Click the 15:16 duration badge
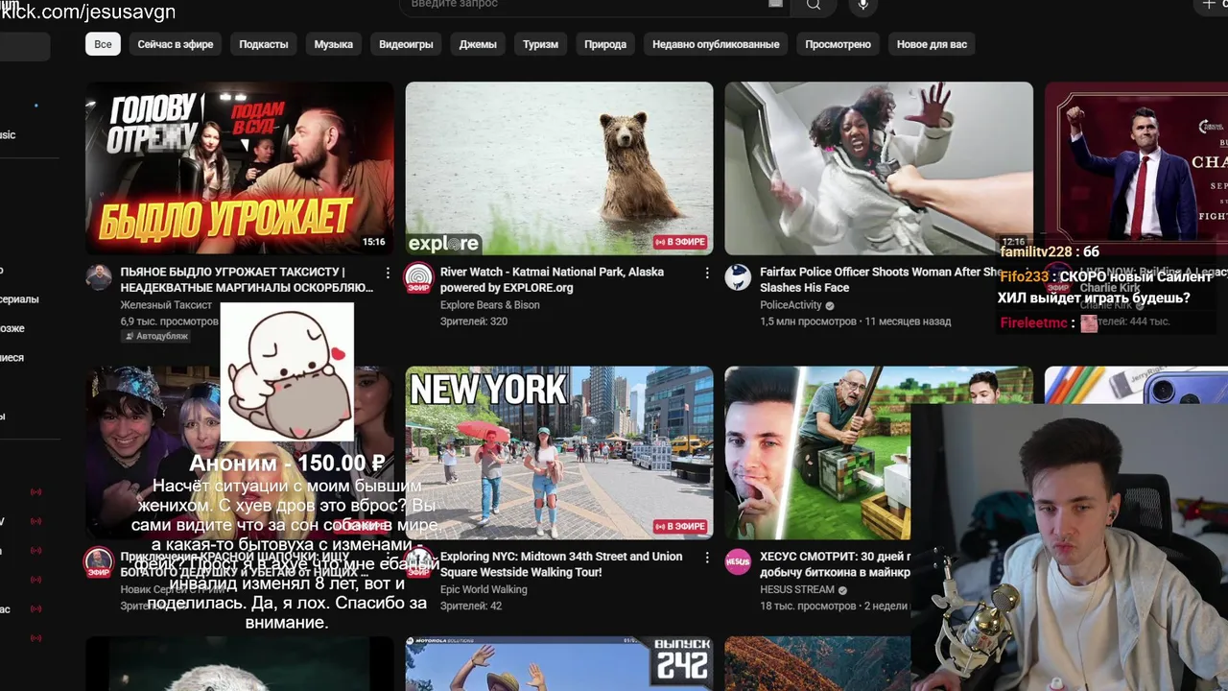This screenshot has width=1228, height=691. [x=374, y=242]
